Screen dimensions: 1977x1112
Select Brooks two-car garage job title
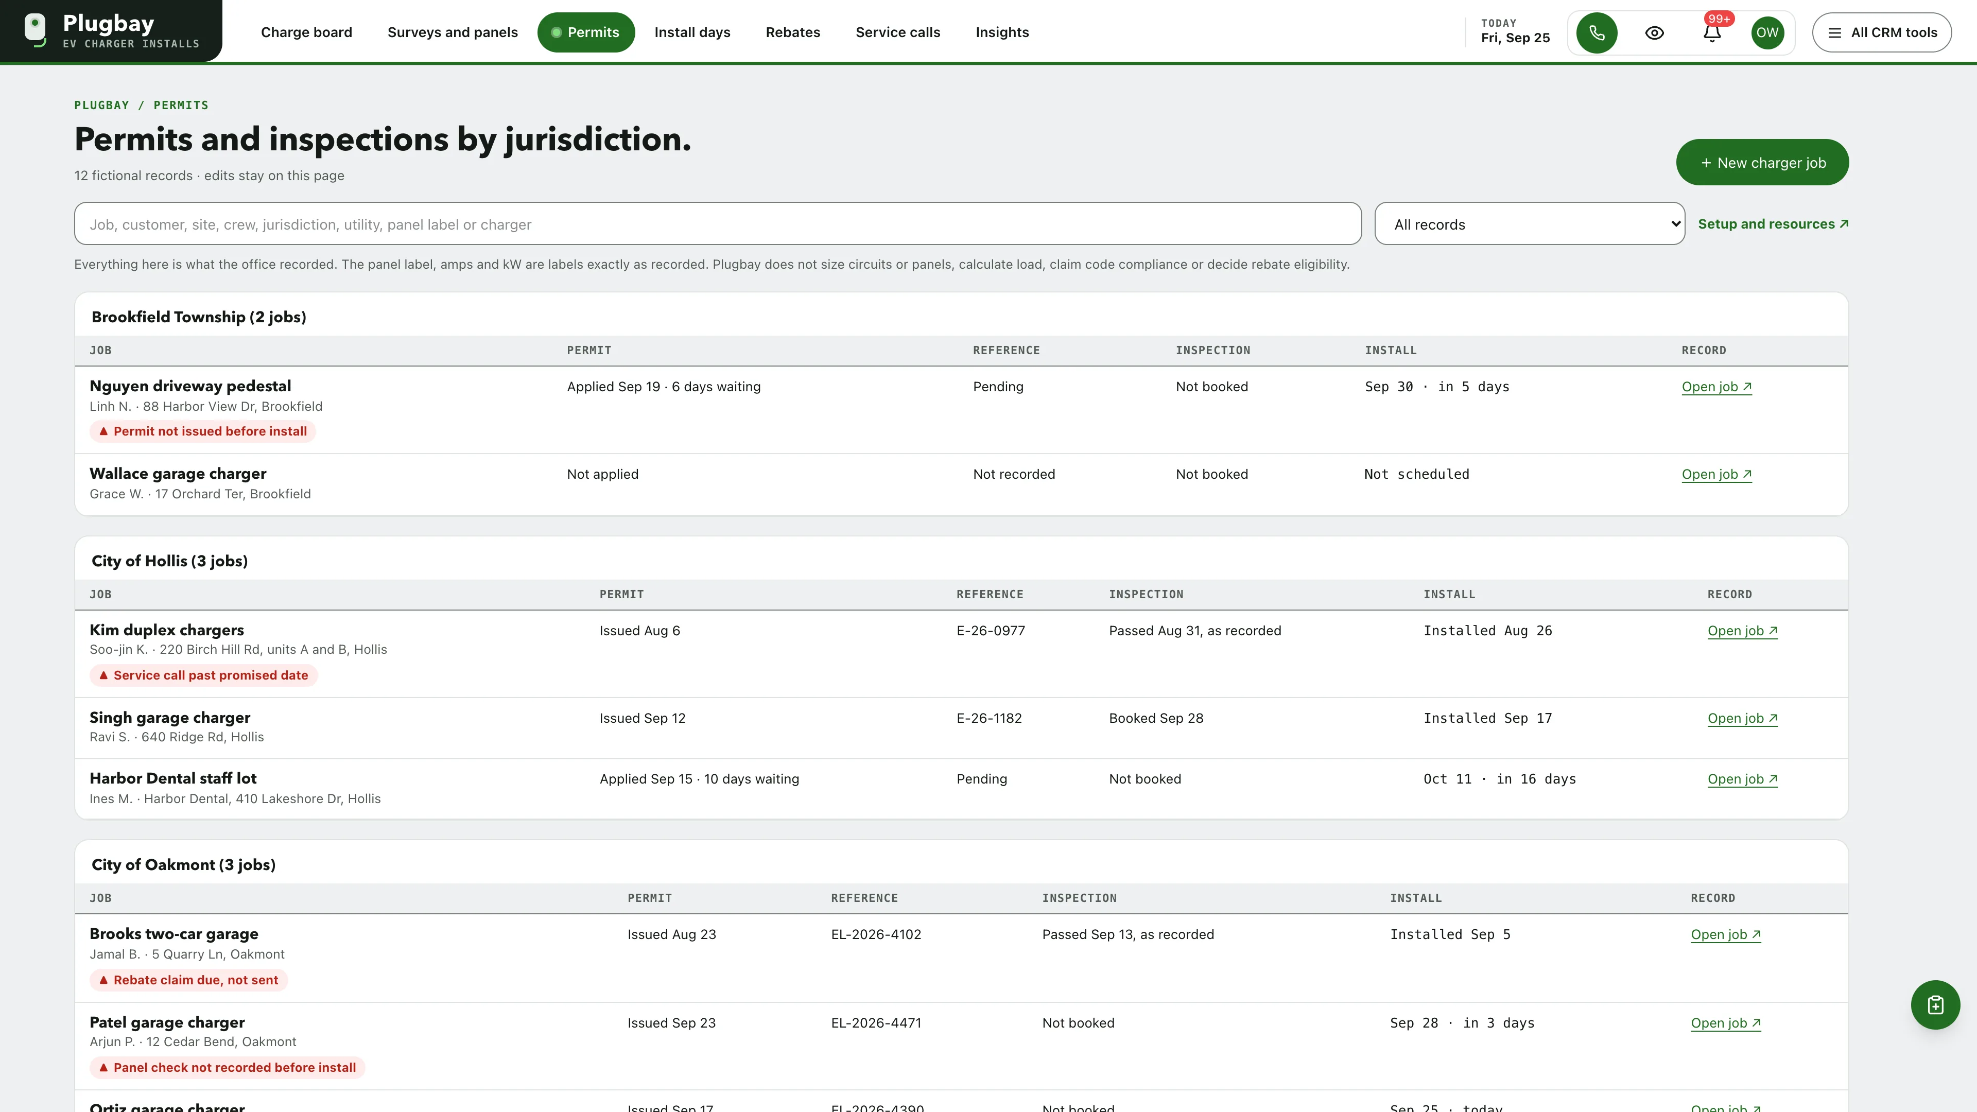pyautogui.click(x=174, y=934)
